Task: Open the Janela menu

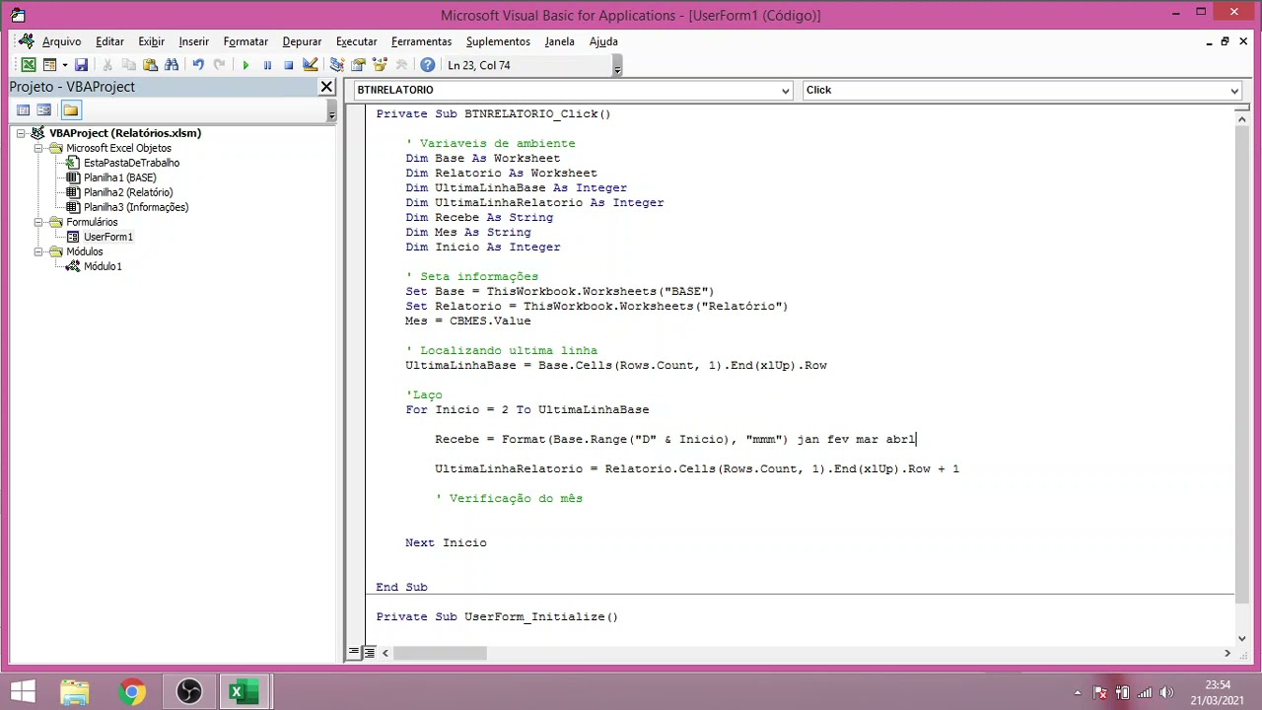Action: 559,41
